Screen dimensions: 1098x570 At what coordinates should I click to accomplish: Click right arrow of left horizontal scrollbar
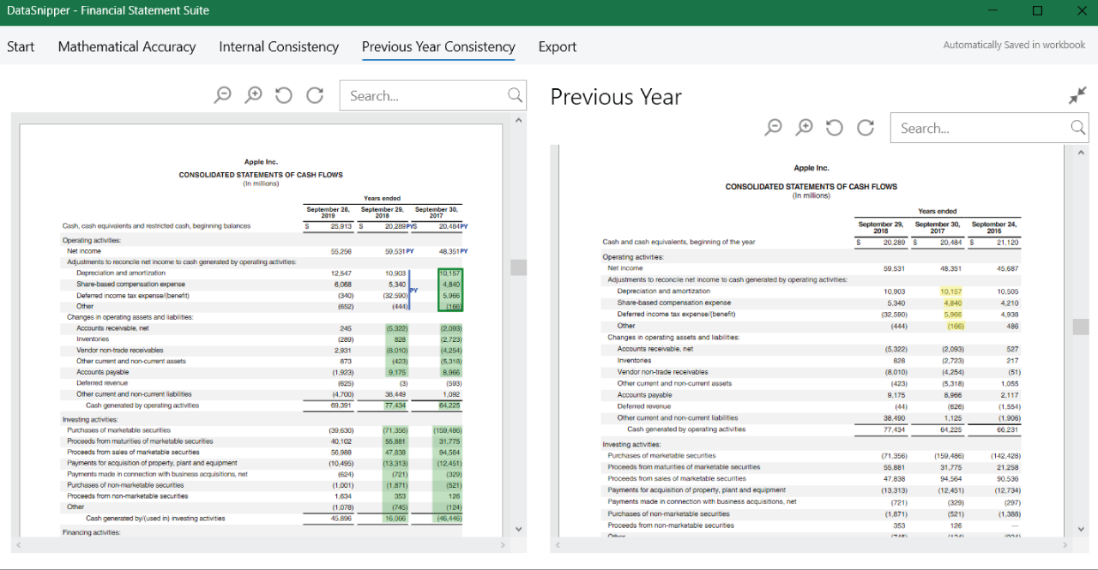[504, 545]
